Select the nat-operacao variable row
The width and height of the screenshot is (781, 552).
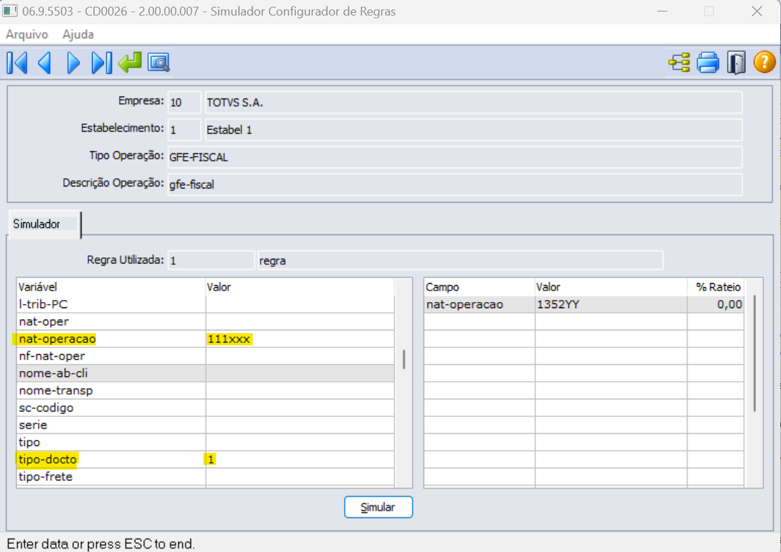pyautogui.click(x=205, y=338)
